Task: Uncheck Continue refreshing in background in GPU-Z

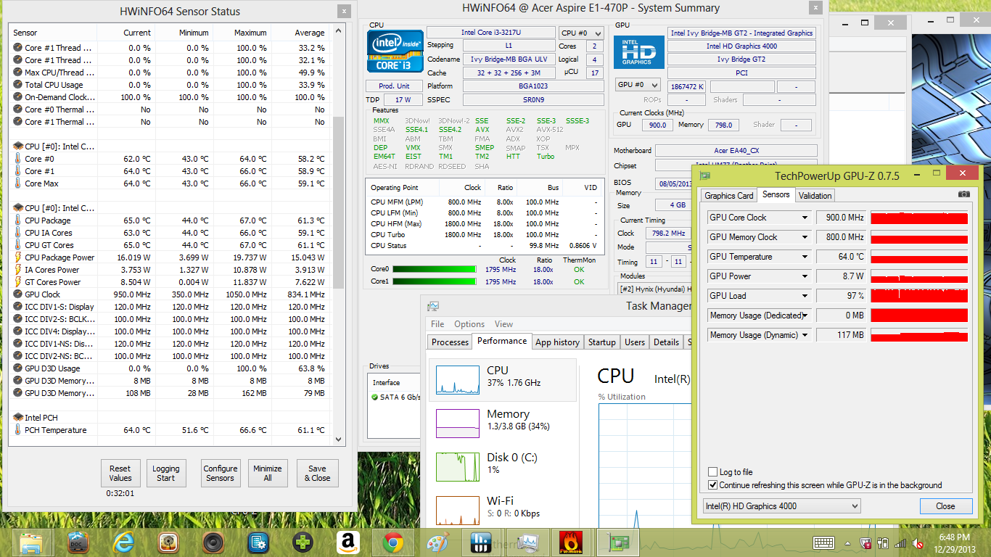Action: click(x=713, y=485)
